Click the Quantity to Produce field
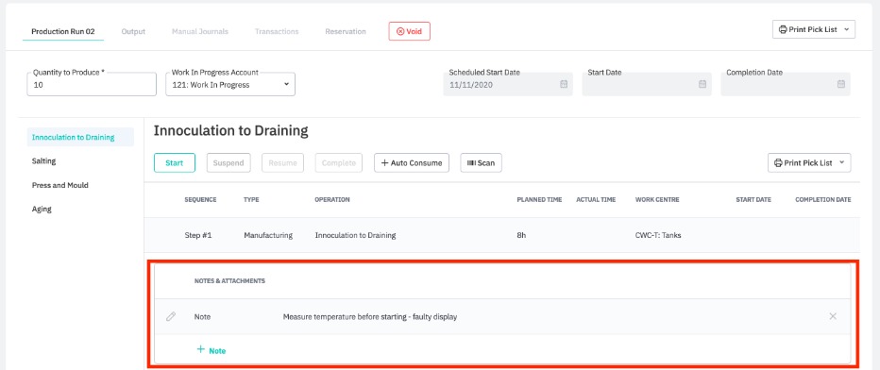Image resolution: width=880 pixels, height=370 pixels. click(92, 84)
